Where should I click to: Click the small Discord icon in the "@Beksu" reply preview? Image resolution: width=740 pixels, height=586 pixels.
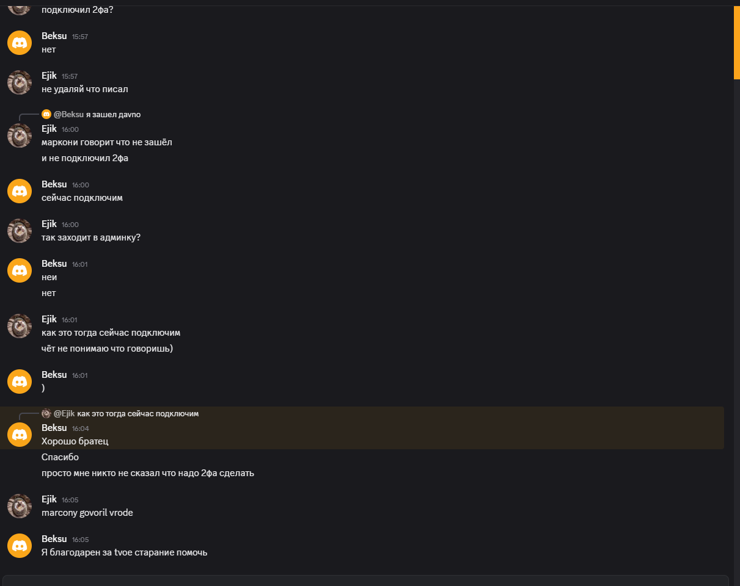(x=46, y=114)
